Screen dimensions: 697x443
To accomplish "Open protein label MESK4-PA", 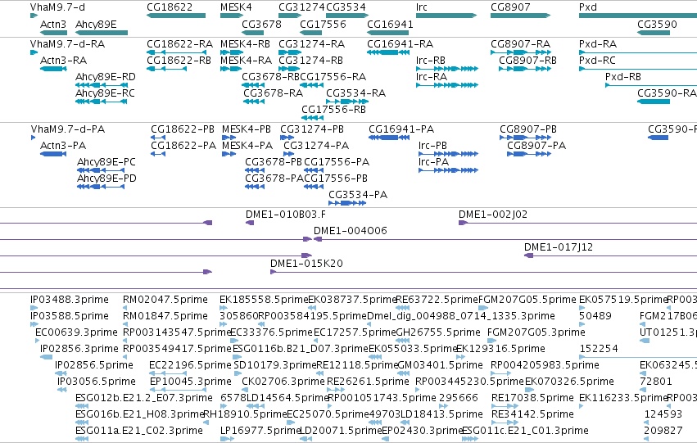I will (x=247, y=146).
